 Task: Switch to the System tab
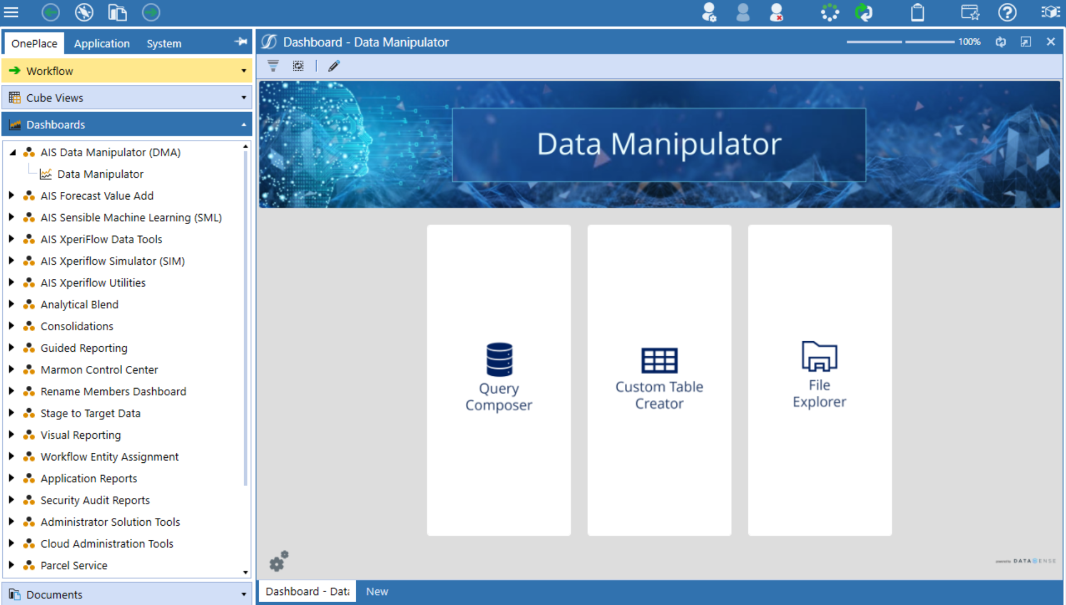click(164, 43)
